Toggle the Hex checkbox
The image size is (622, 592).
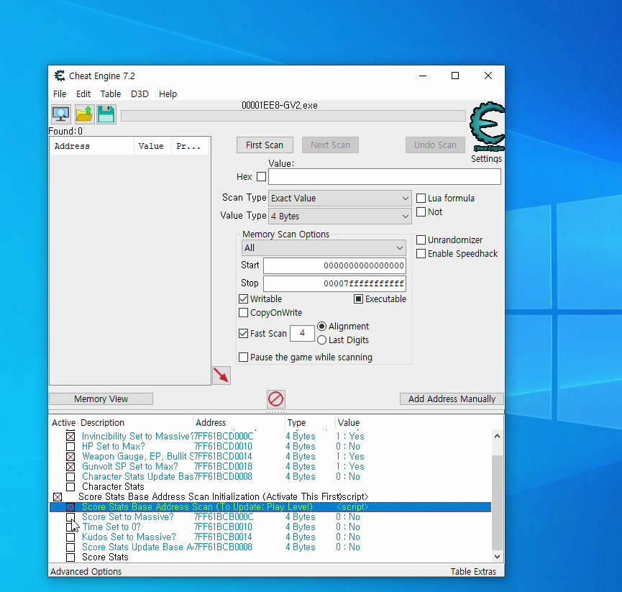[261, 176]
